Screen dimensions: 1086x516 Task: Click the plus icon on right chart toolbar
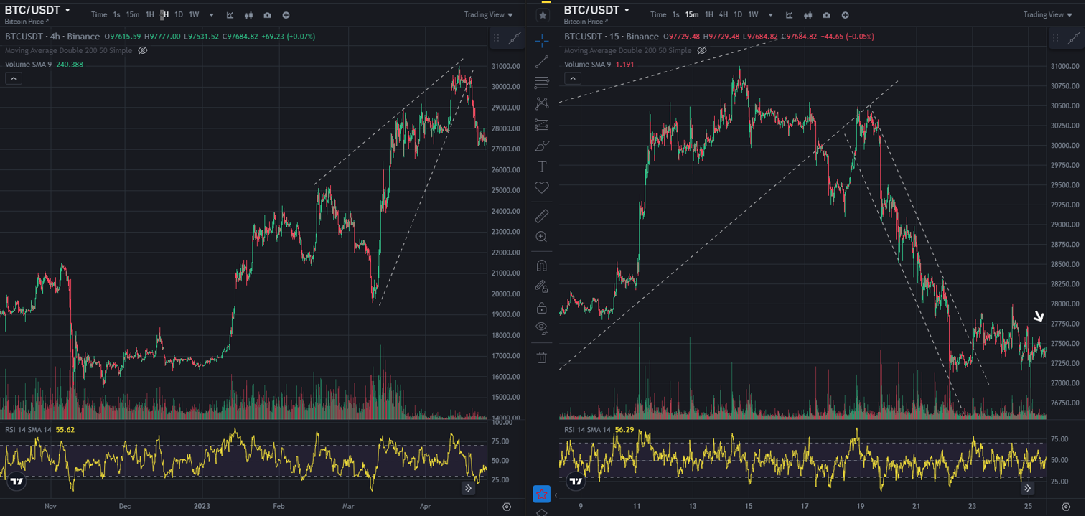[x=845, y=14]
